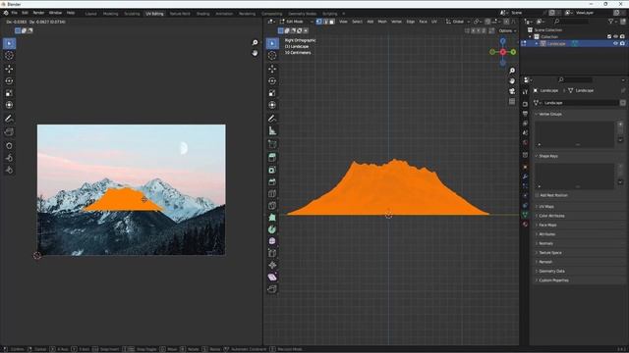This screenshot has width=629, height=353.
Task: Select the Shear tool
Action: (x=272, y=277)
